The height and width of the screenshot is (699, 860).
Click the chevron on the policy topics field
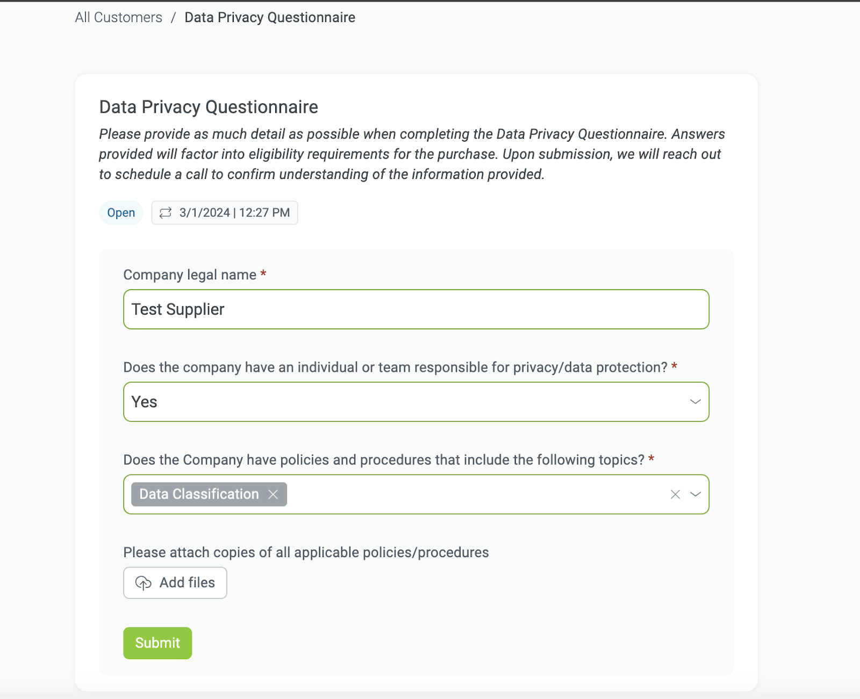[696, 494]
